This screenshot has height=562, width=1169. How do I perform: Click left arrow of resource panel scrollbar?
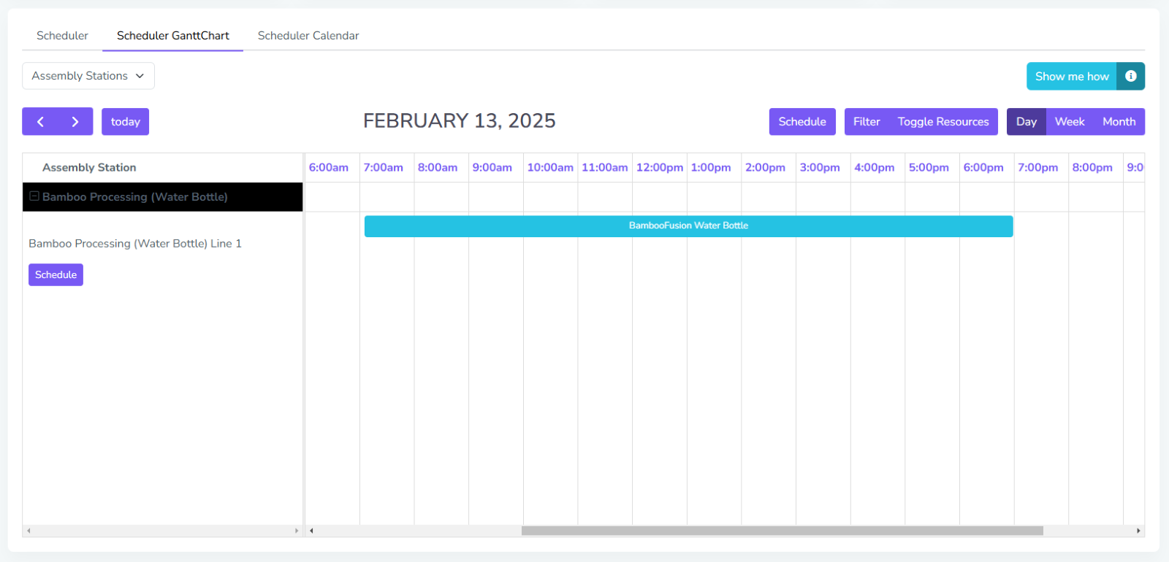pyautogui.click(x=28, y=531)
